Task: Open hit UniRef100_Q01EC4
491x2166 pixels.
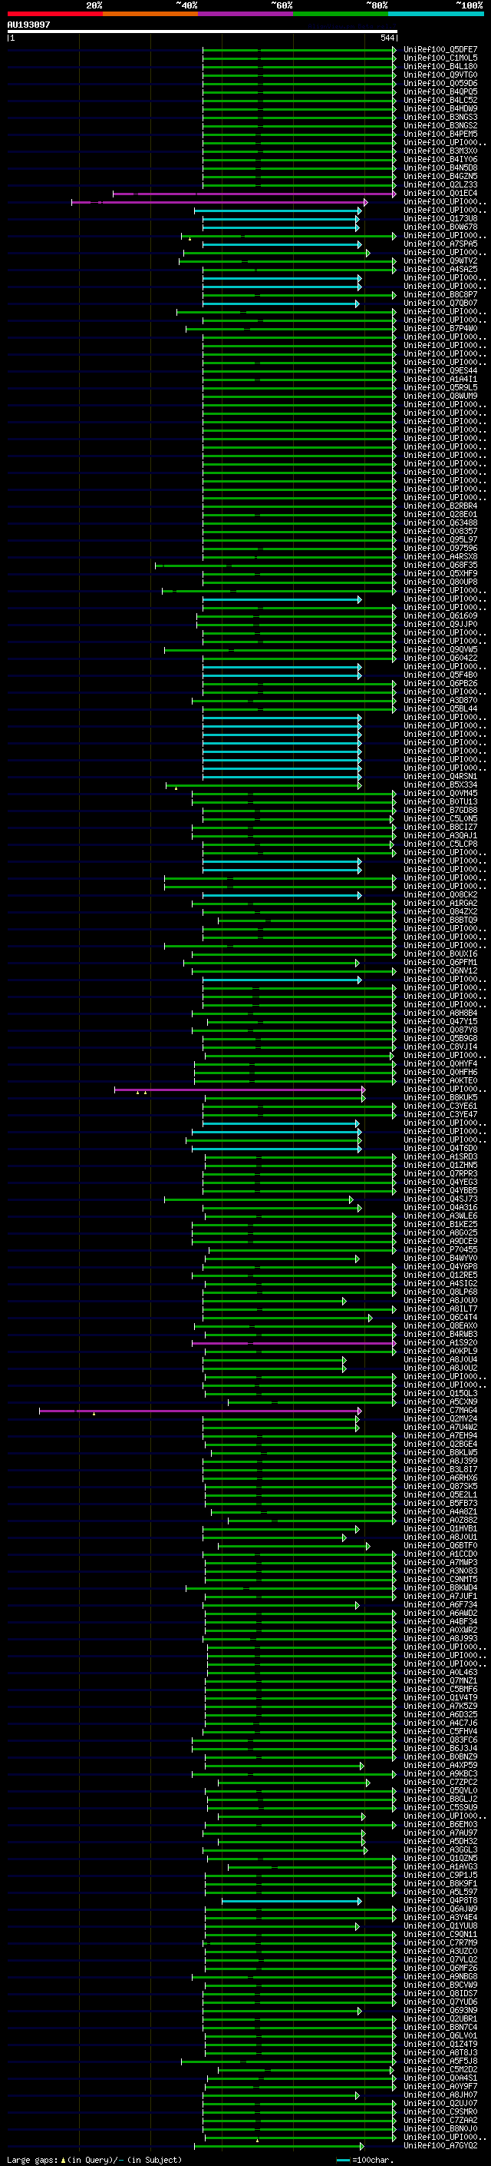Action: tap(440, 194)
